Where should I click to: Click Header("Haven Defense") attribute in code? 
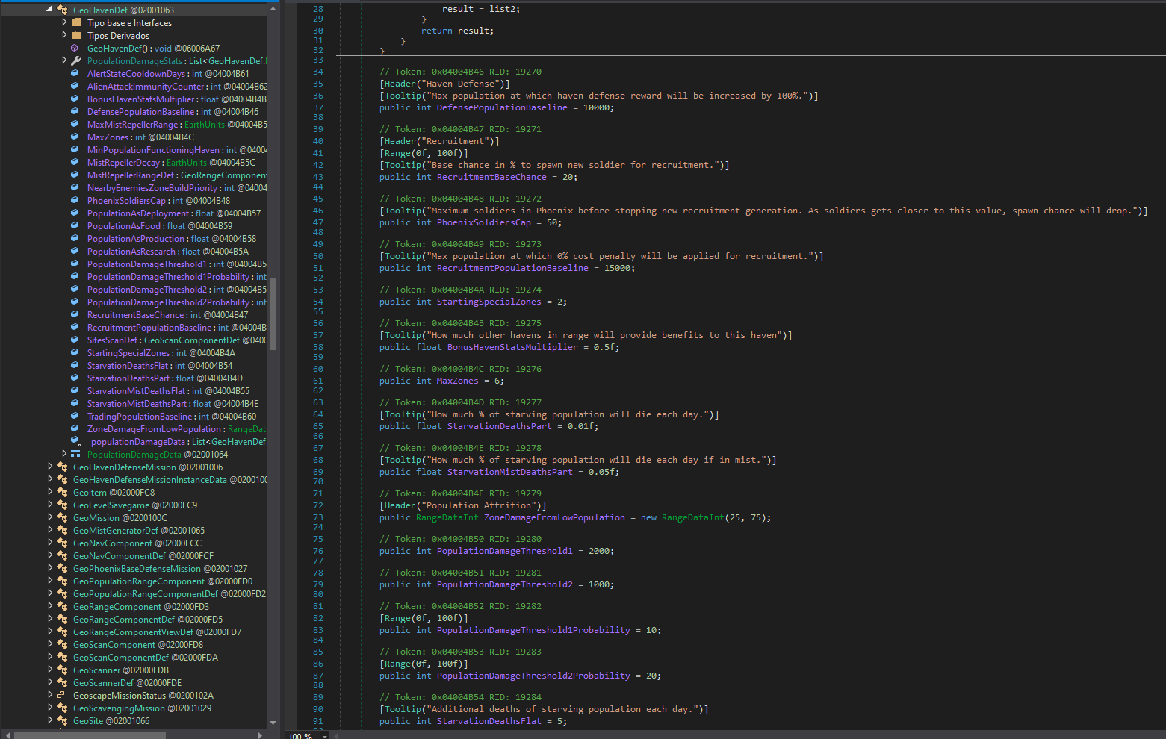pyautogui.click(x=444, y=84)
